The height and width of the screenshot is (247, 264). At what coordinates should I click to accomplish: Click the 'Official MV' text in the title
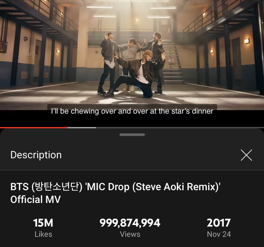coord(35,199)
